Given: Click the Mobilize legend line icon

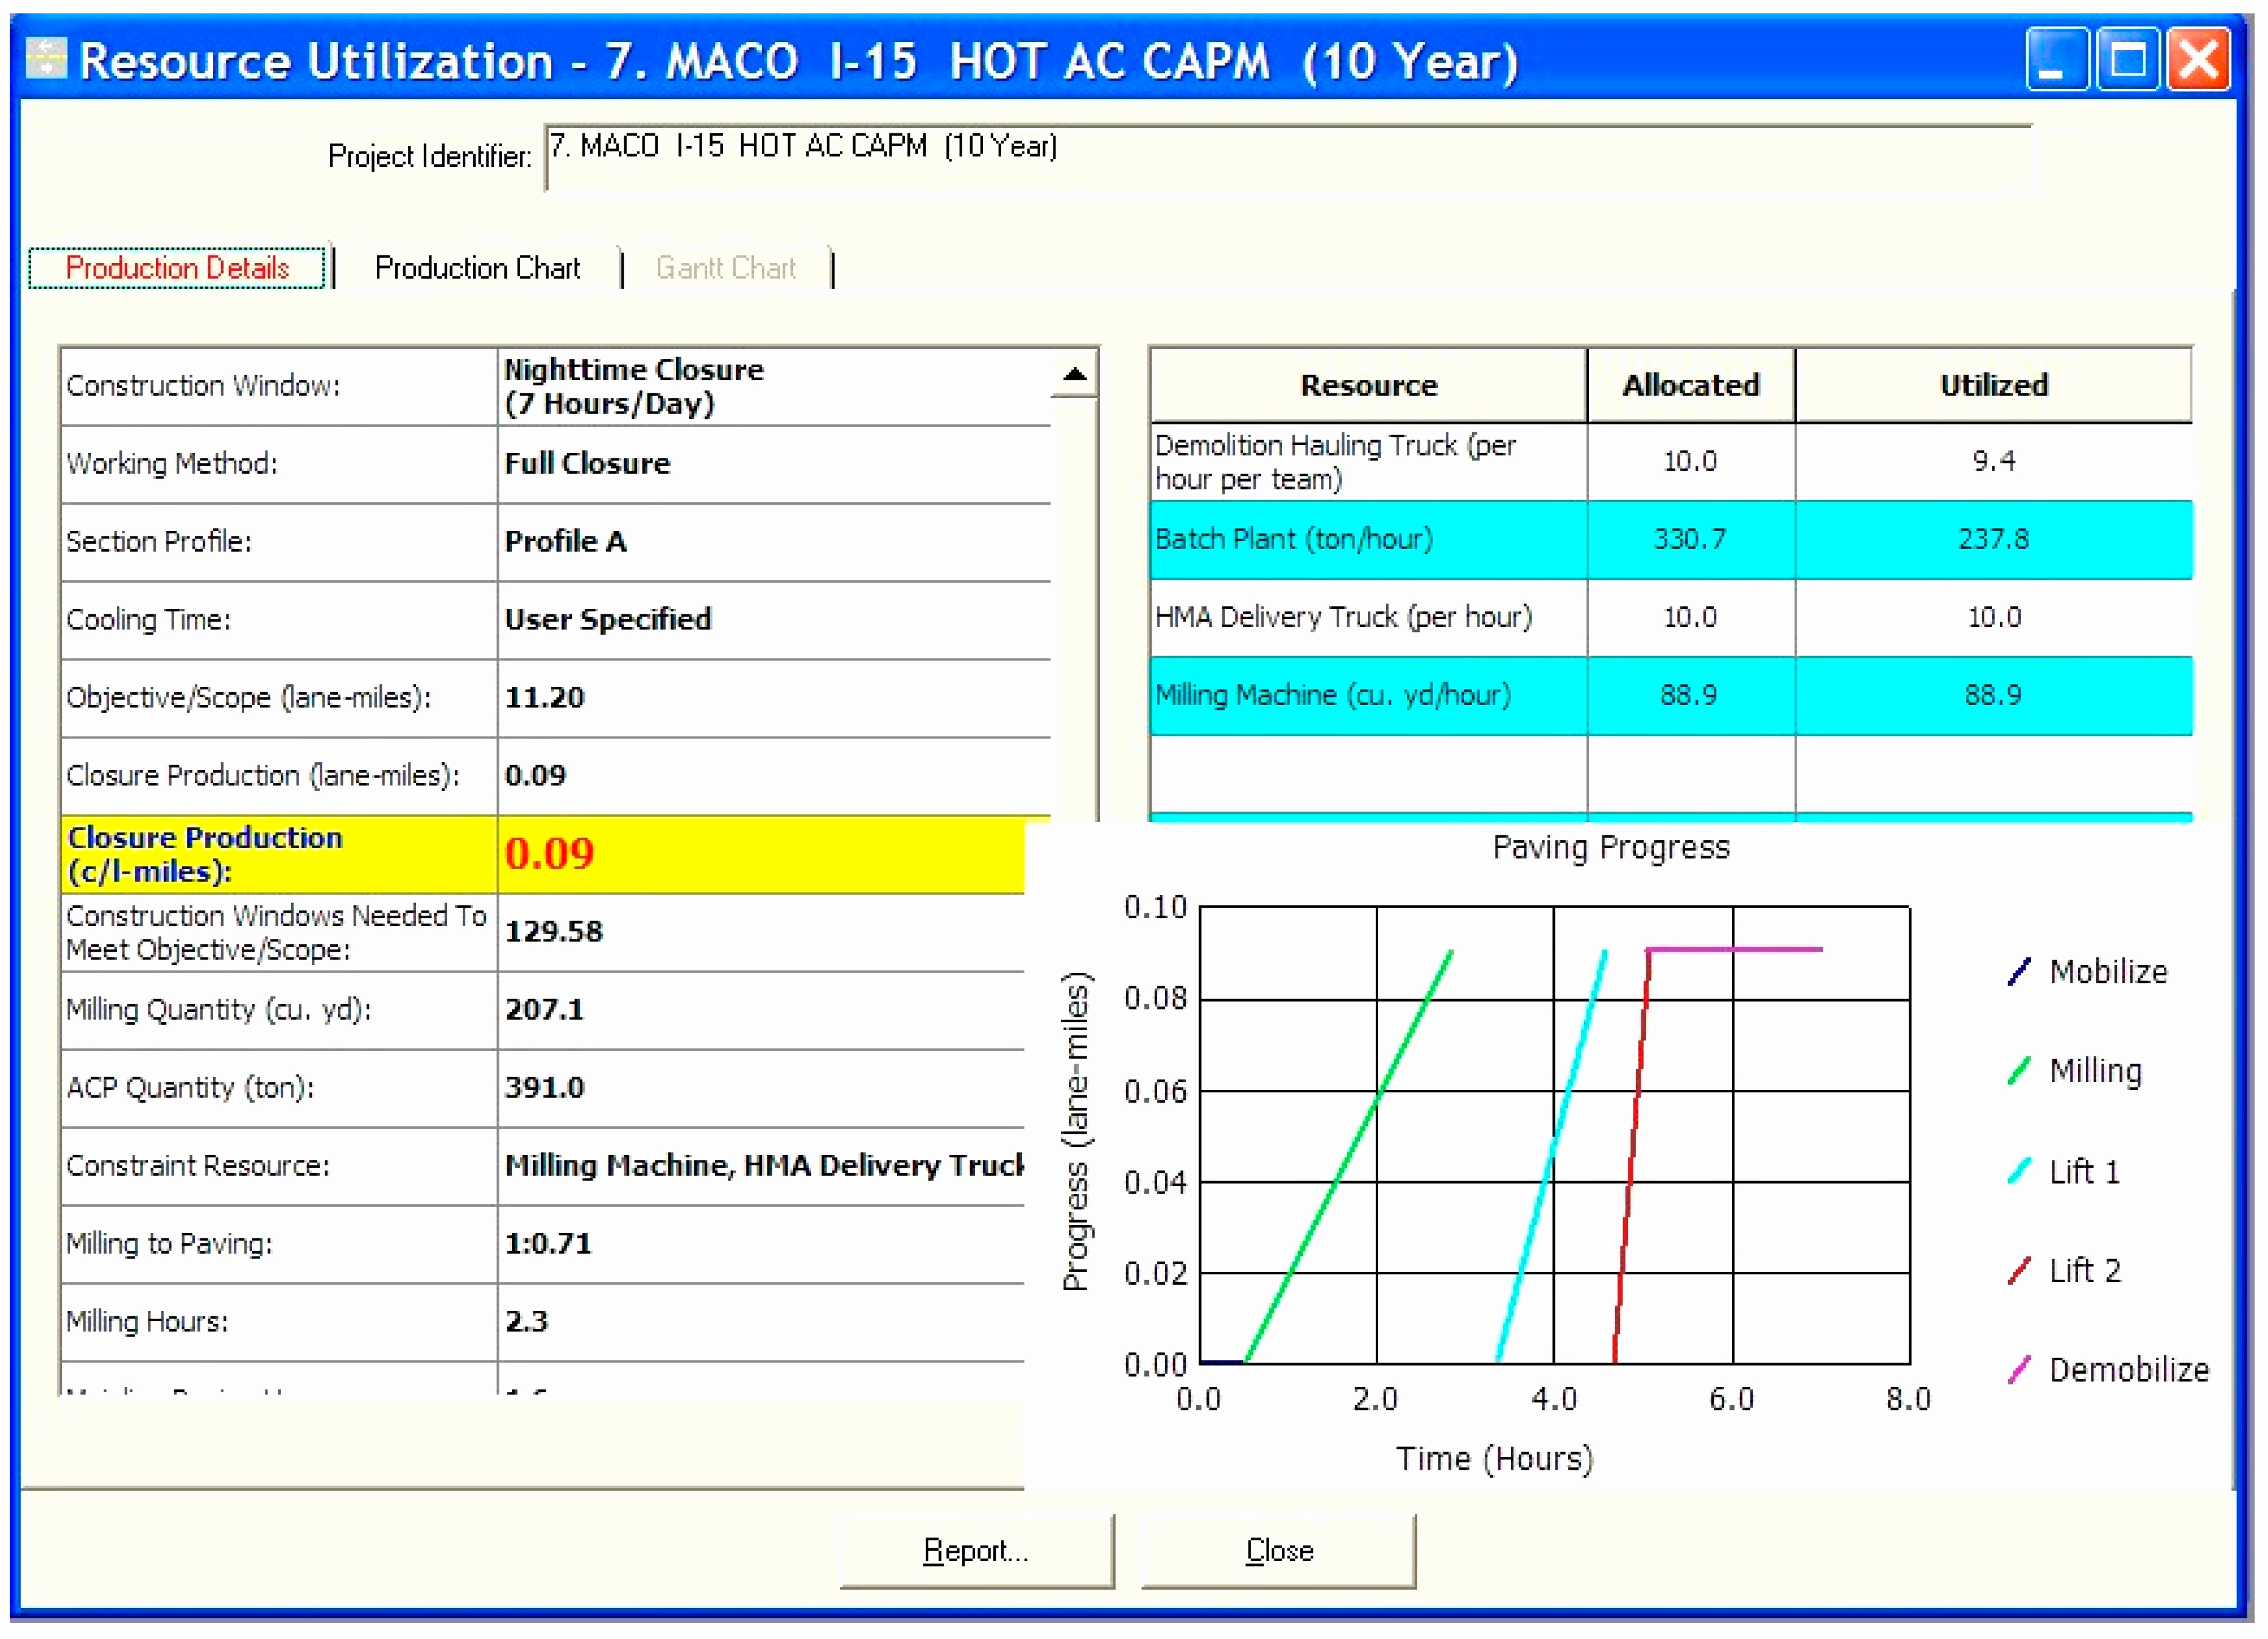Looking at the screenshot, I should 2019,971.
